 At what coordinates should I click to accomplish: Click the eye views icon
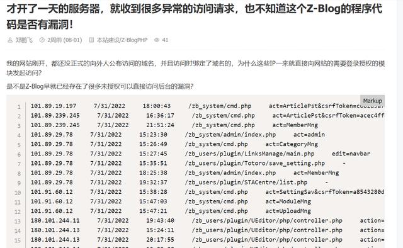pyautogui.click(x=157, y=40)
